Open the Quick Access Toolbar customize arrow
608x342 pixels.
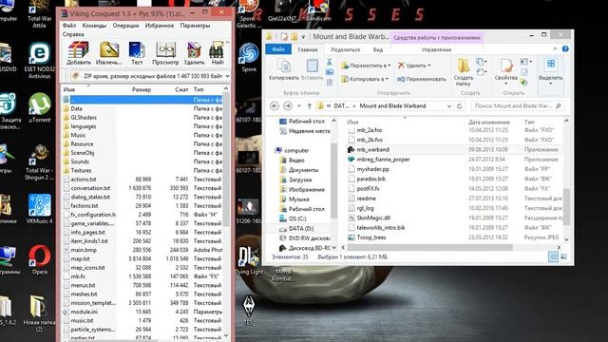pos(303,37)
